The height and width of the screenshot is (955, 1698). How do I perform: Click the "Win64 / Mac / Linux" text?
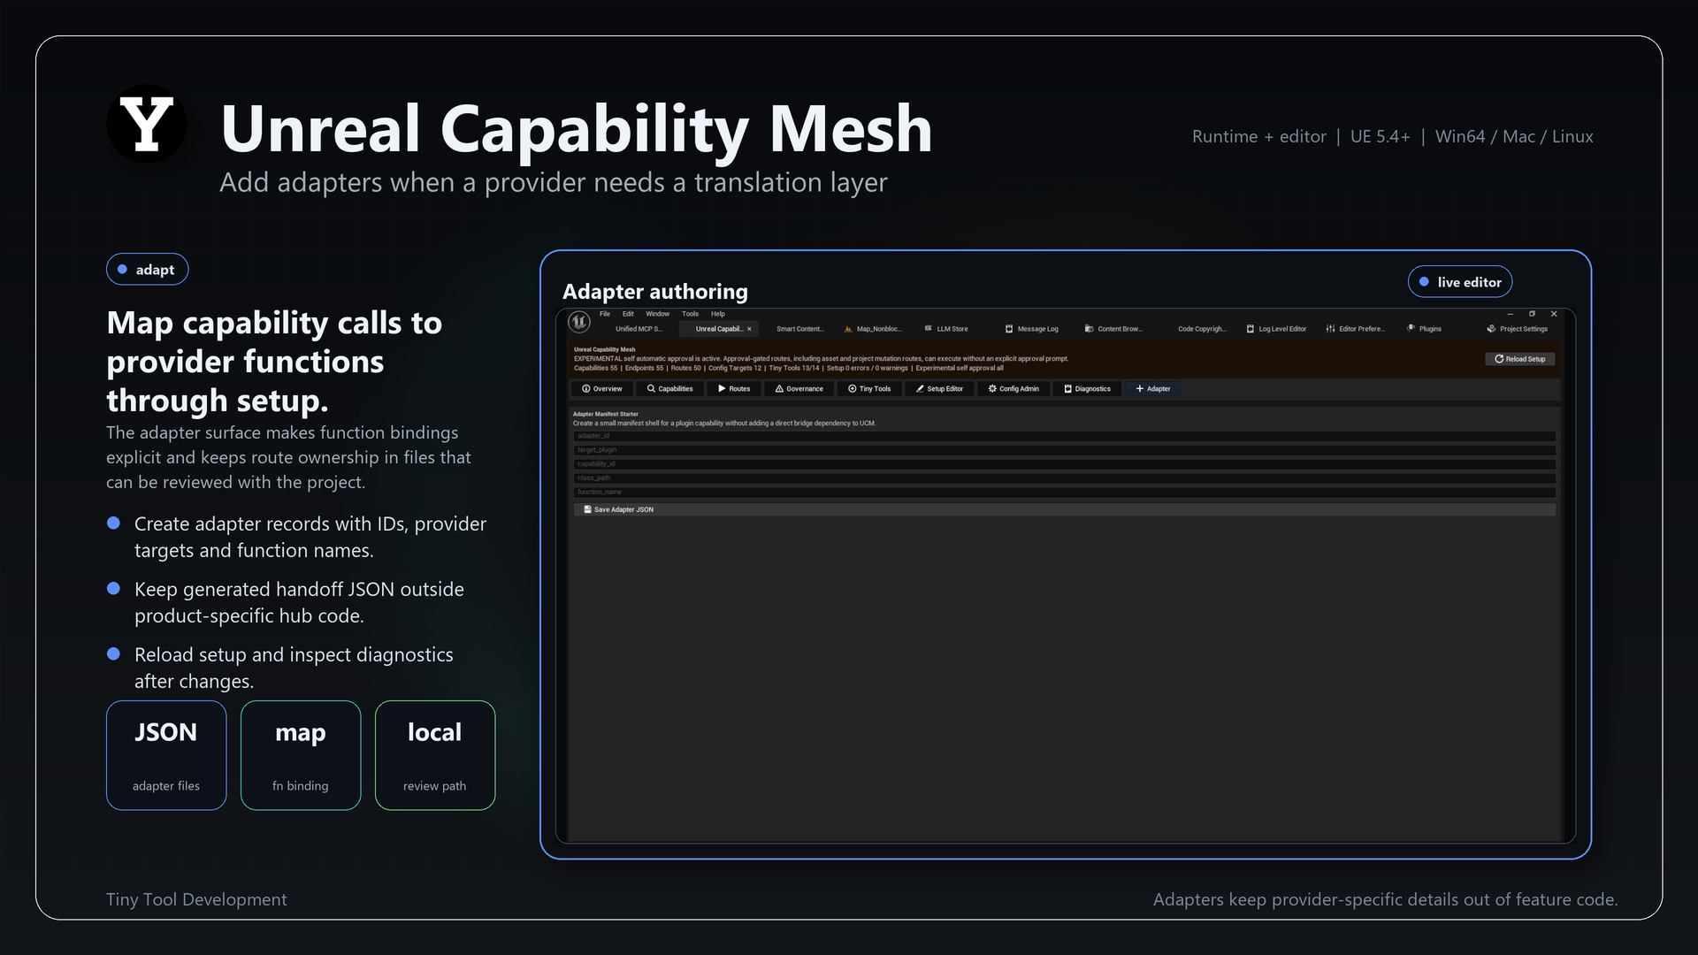(1514, 137)
